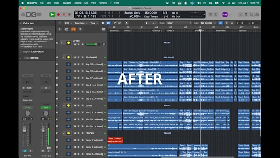The width and height of the screenshot is (280, 158).
Task: Open the tracks area Functions menu
Action: coord(81,23)
